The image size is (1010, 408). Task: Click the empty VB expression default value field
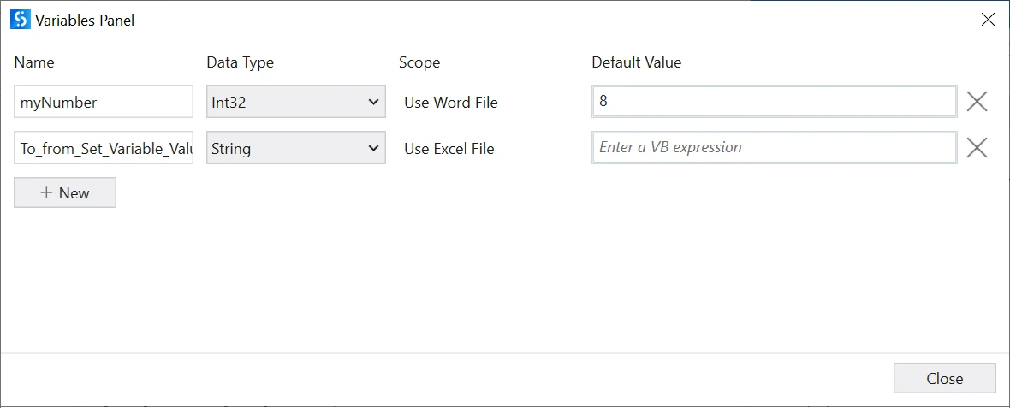[775, 148]
